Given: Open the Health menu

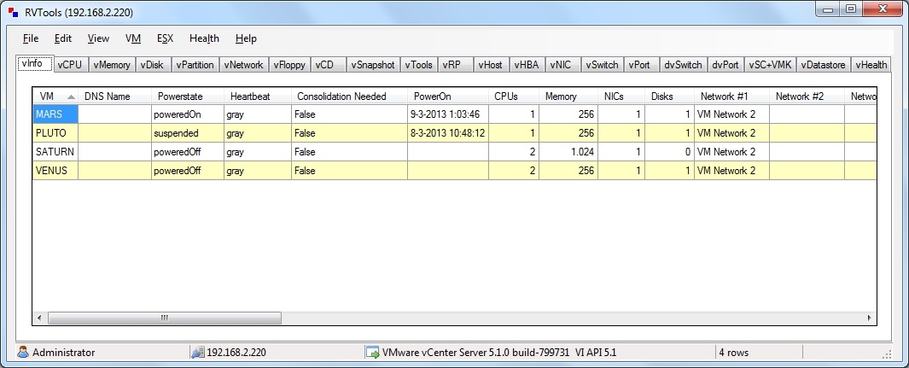Looking at the screenshot, I should [204, 38].
